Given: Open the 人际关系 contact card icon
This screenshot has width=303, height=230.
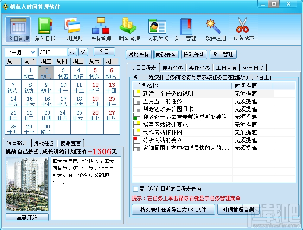Looking at the screenshot, I should click(x=157, y=29).
